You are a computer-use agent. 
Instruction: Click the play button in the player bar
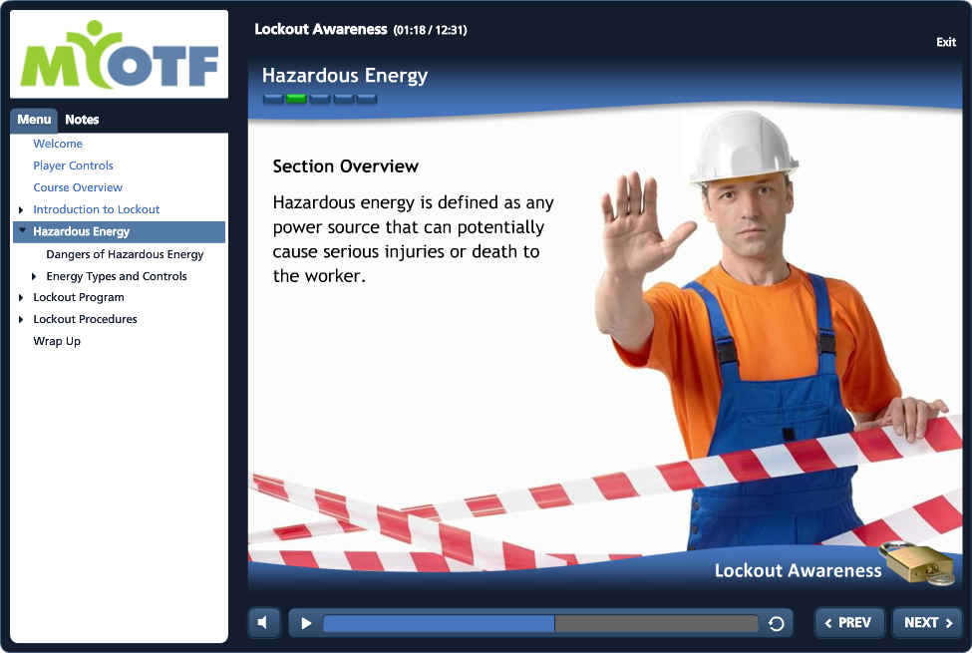(306, 623)
